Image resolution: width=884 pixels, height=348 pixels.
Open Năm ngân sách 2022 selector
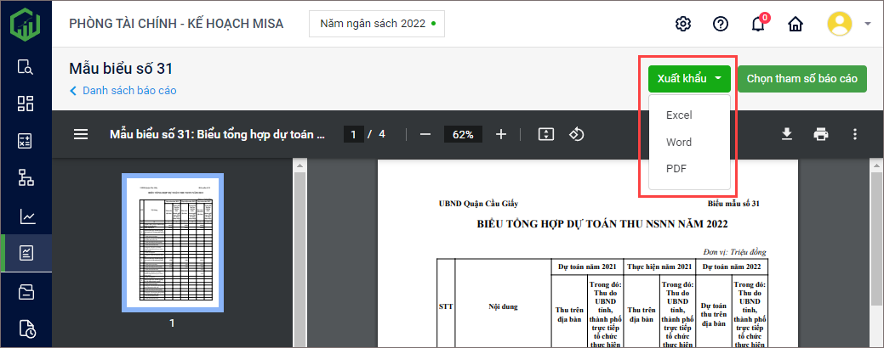[x=377, y=24]
